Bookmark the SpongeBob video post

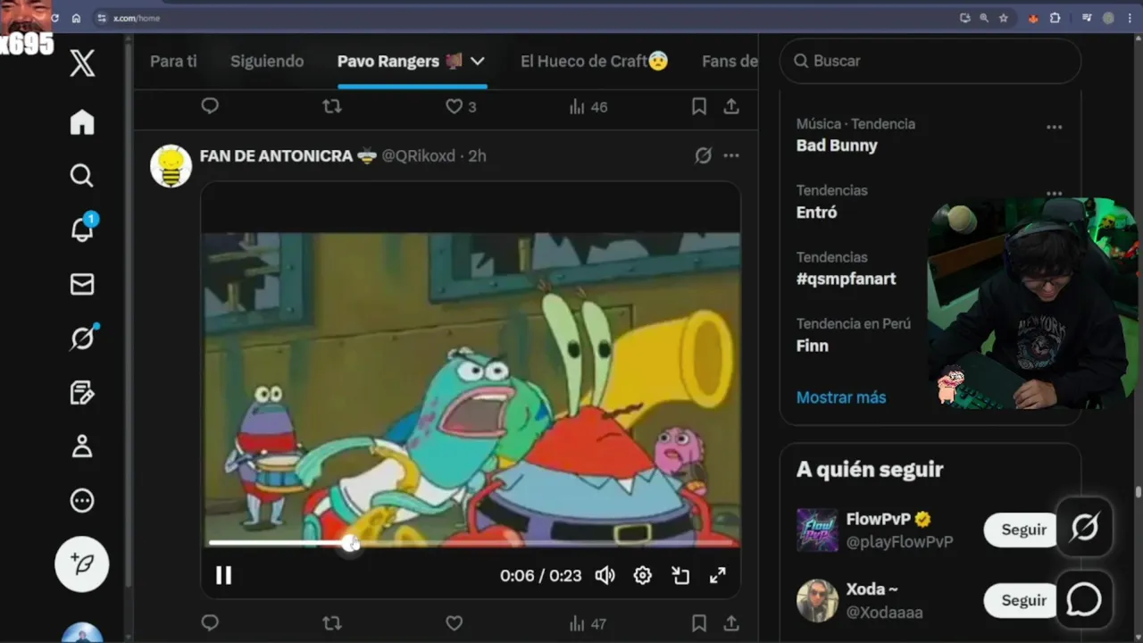(x=699, y=623)
